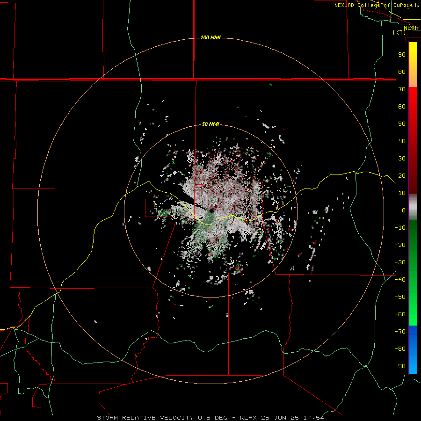Click the -90 value on velocity scale
The image size is (421, 421).
pyautogui.click(x=400, y=366)
